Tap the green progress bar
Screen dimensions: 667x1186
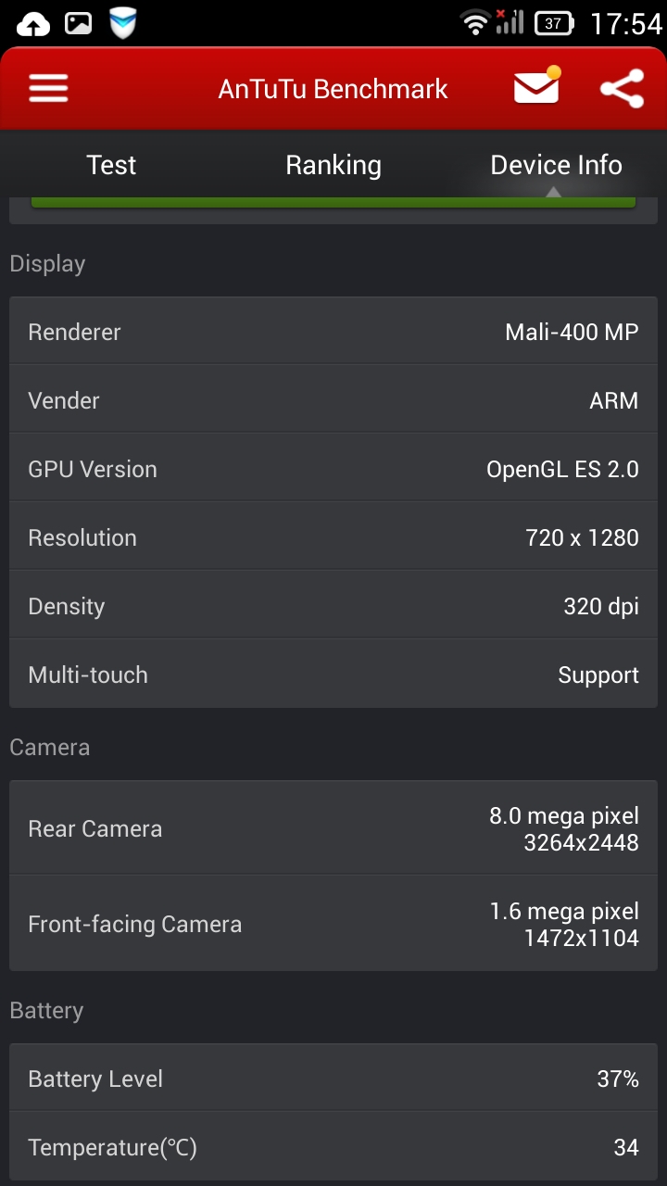click(333, 202)
